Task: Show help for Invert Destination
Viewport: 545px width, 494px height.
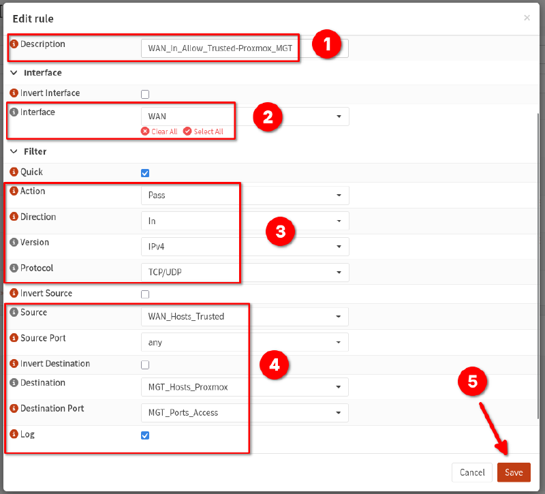Action: point(14,364)
